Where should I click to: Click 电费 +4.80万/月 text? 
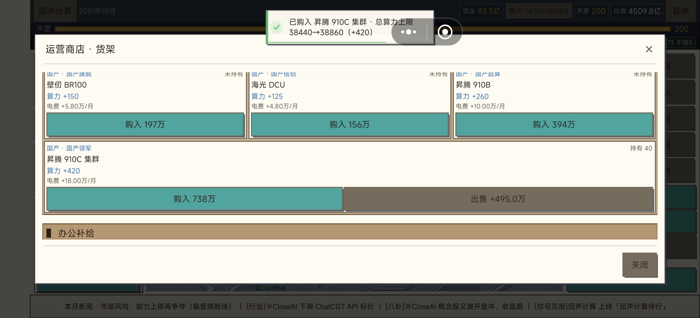pyautogui.click(x=274, y=106)
